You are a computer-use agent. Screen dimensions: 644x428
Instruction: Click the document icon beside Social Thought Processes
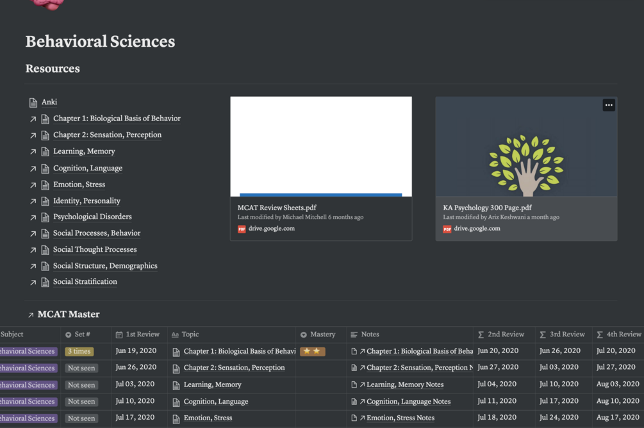coord(45,250)
